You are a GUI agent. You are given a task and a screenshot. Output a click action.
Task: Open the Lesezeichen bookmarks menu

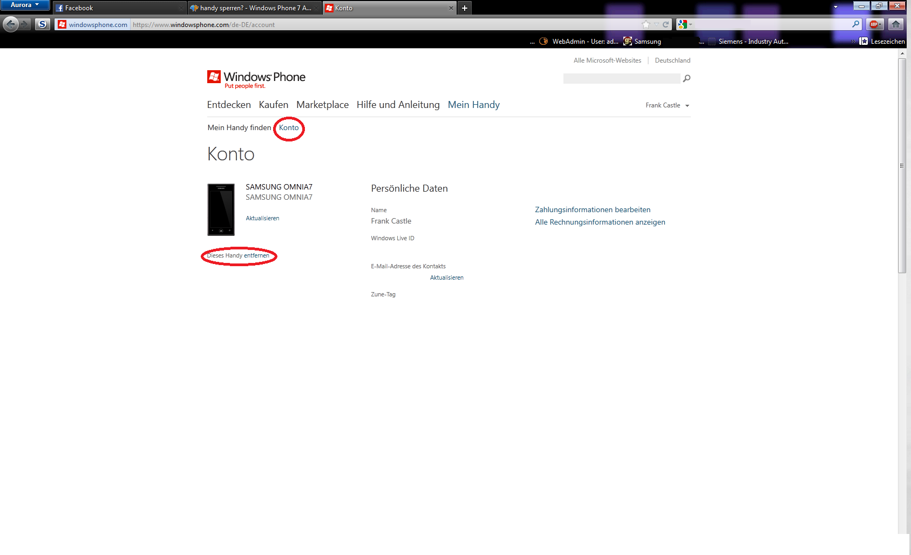(x=882, y=41)
